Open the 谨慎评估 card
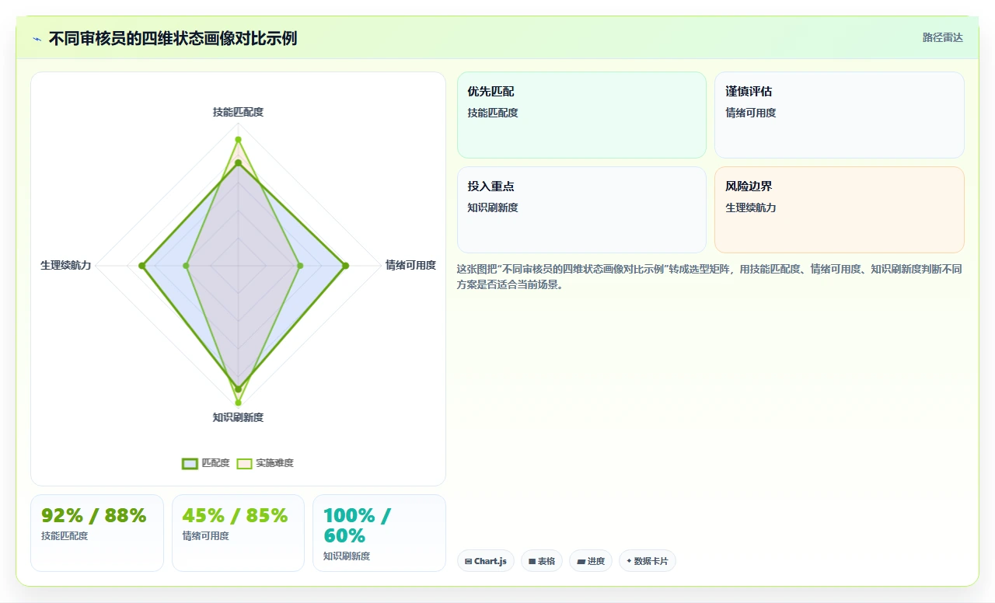Screen dimensions: 995x603 coord(840,115)
